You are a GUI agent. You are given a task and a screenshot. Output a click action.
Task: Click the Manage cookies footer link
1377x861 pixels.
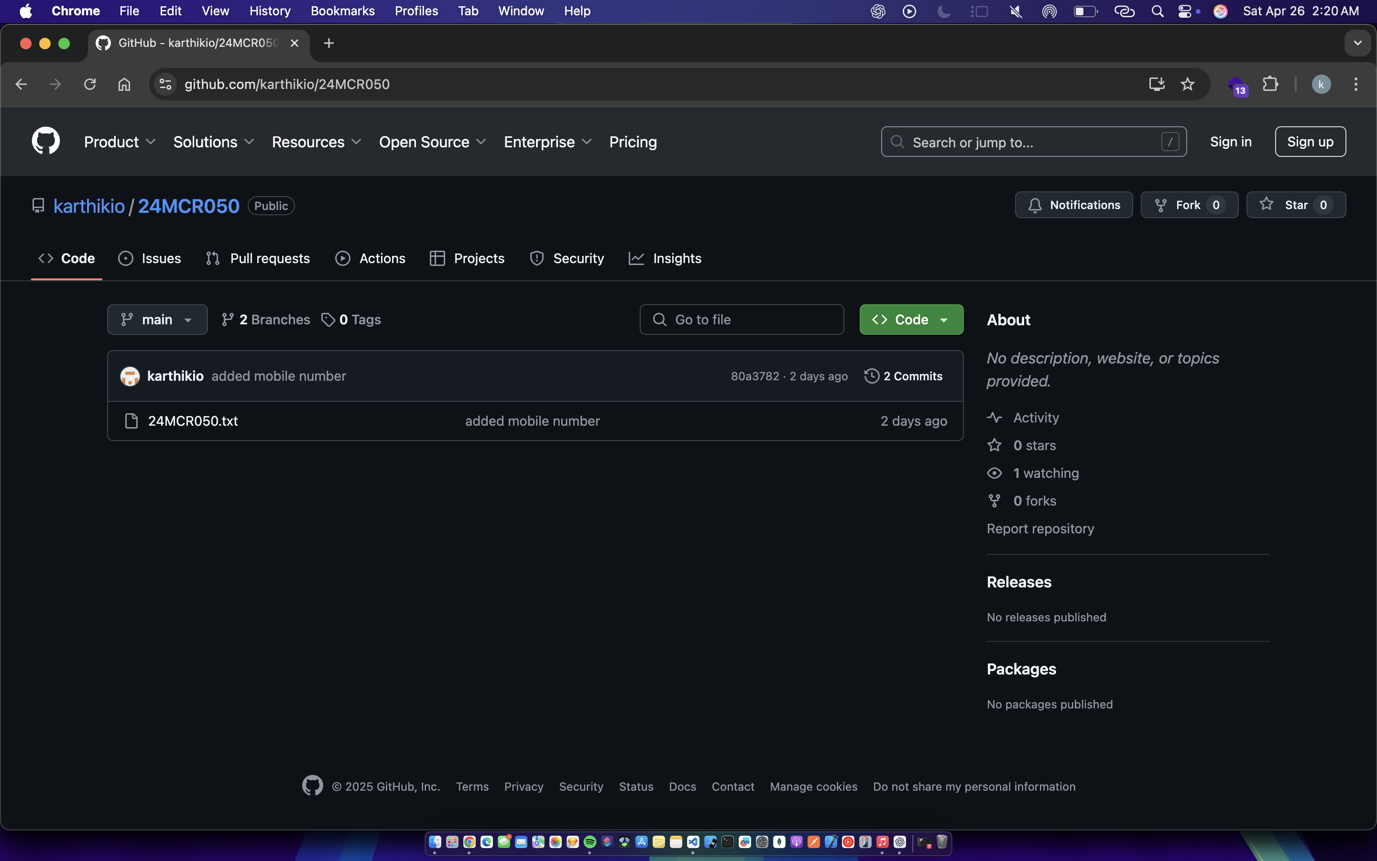tap(813, 786)
